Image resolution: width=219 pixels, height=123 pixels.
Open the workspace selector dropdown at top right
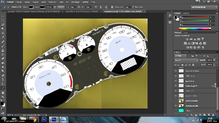204,7
